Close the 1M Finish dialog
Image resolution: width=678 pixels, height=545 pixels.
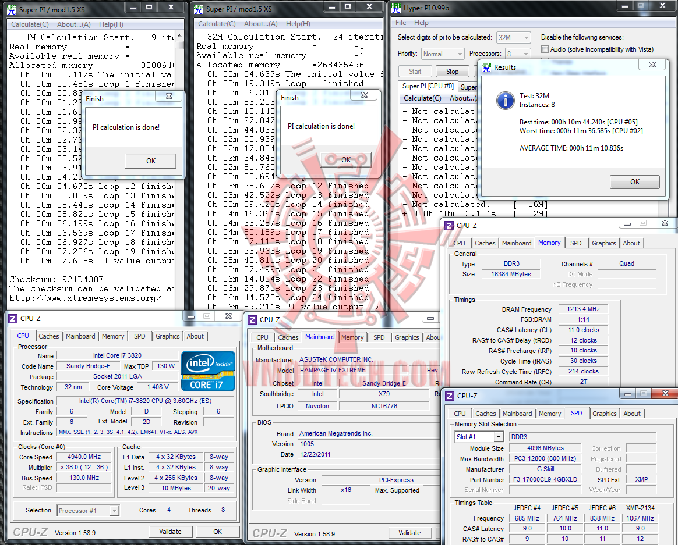(x=169, y=96)
